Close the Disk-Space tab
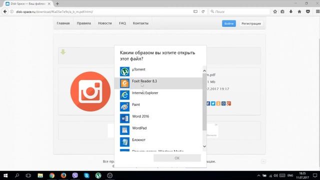This screenshot has height=180, width=320. 49,3
